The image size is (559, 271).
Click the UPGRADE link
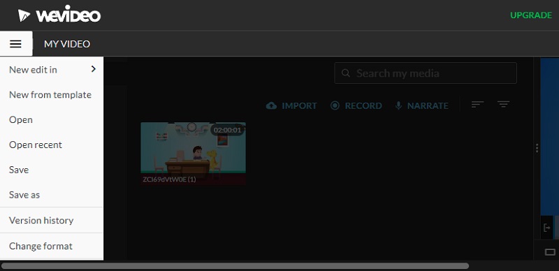[531, 15]
